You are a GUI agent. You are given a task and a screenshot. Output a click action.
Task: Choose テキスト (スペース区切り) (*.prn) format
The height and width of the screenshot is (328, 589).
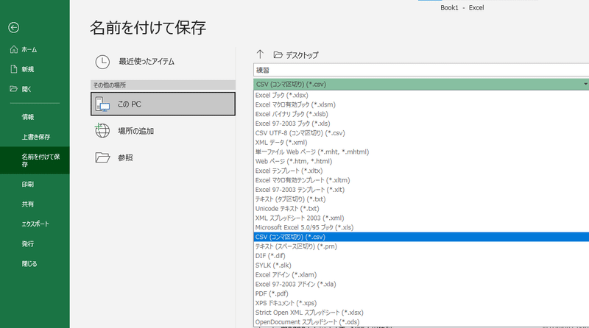click(x=296, y=246)
